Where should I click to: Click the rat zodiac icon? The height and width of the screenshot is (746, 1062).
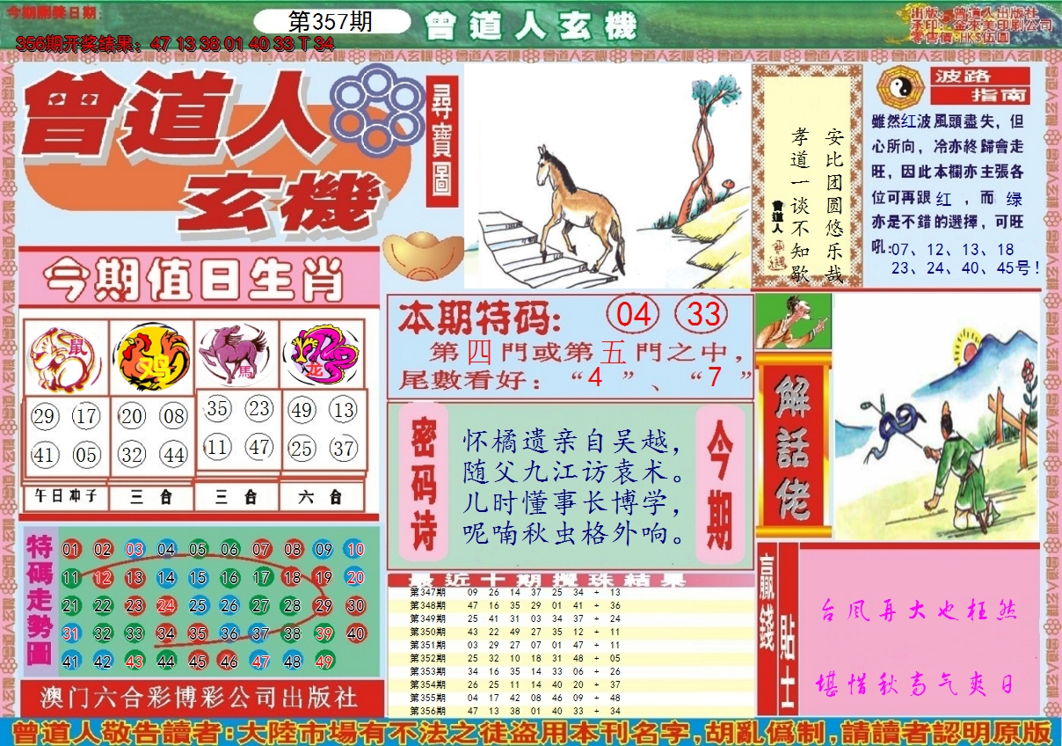coord(66,357)
